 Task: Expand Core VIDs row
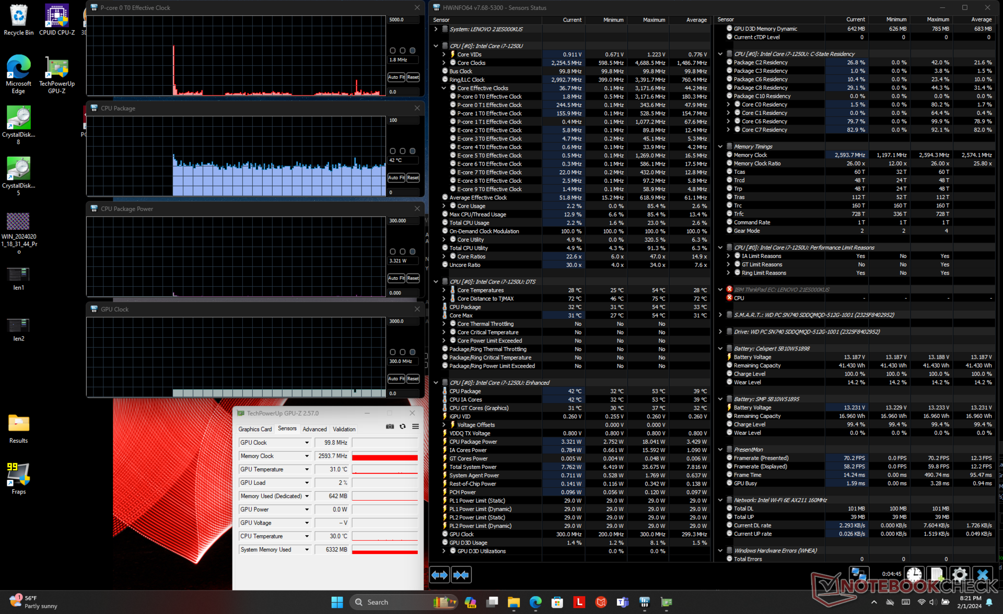[x=445, y=54]
